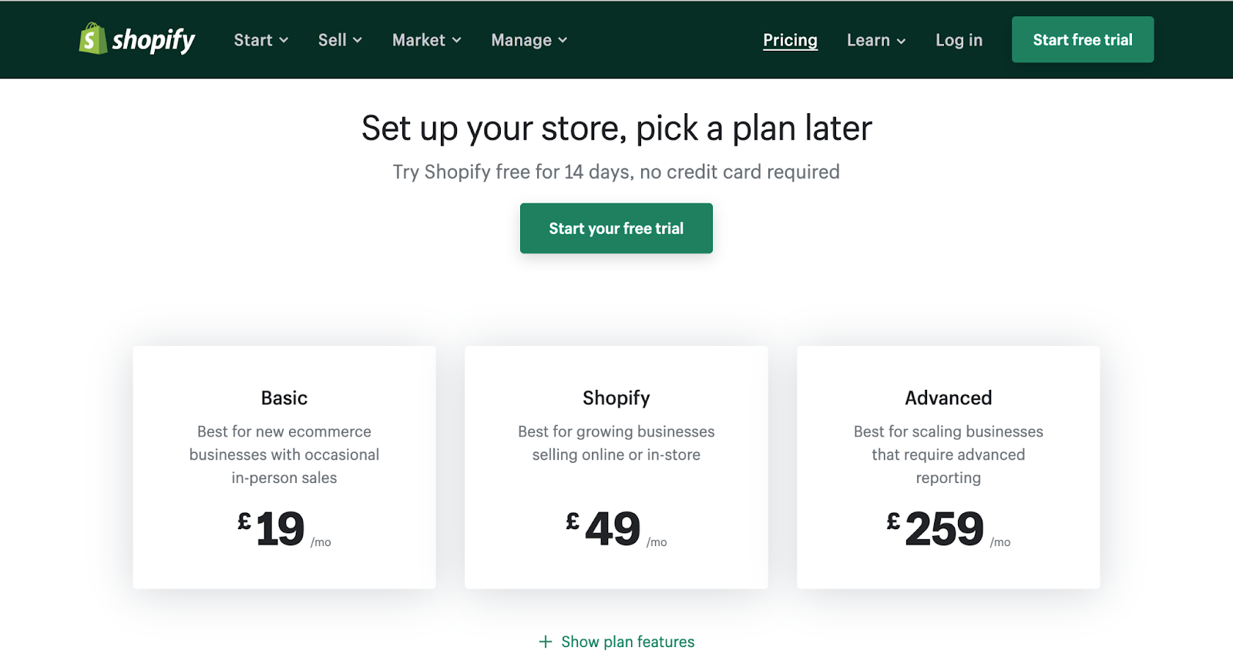The width and height of the screenshot is (1233, 664).
Task: Click the shopify wordmark in header
Action: (x=153, y=40)
